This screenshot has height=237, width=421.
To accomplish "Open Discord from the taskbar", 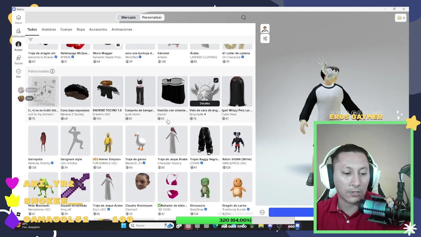I will [270, 226].
